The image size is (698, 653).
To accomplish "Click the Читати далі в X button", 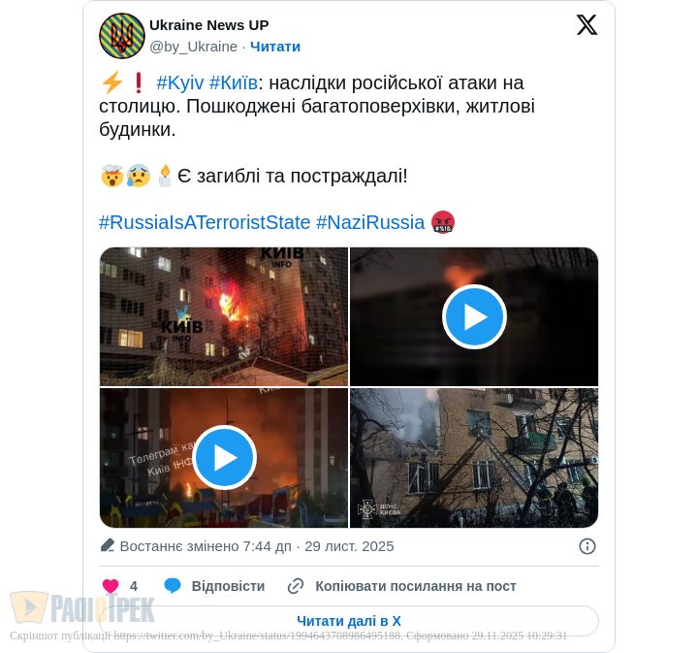I will point(349,621).
